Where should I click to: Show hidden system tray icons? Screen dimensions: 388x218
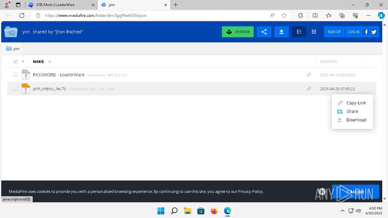[342, 211]
